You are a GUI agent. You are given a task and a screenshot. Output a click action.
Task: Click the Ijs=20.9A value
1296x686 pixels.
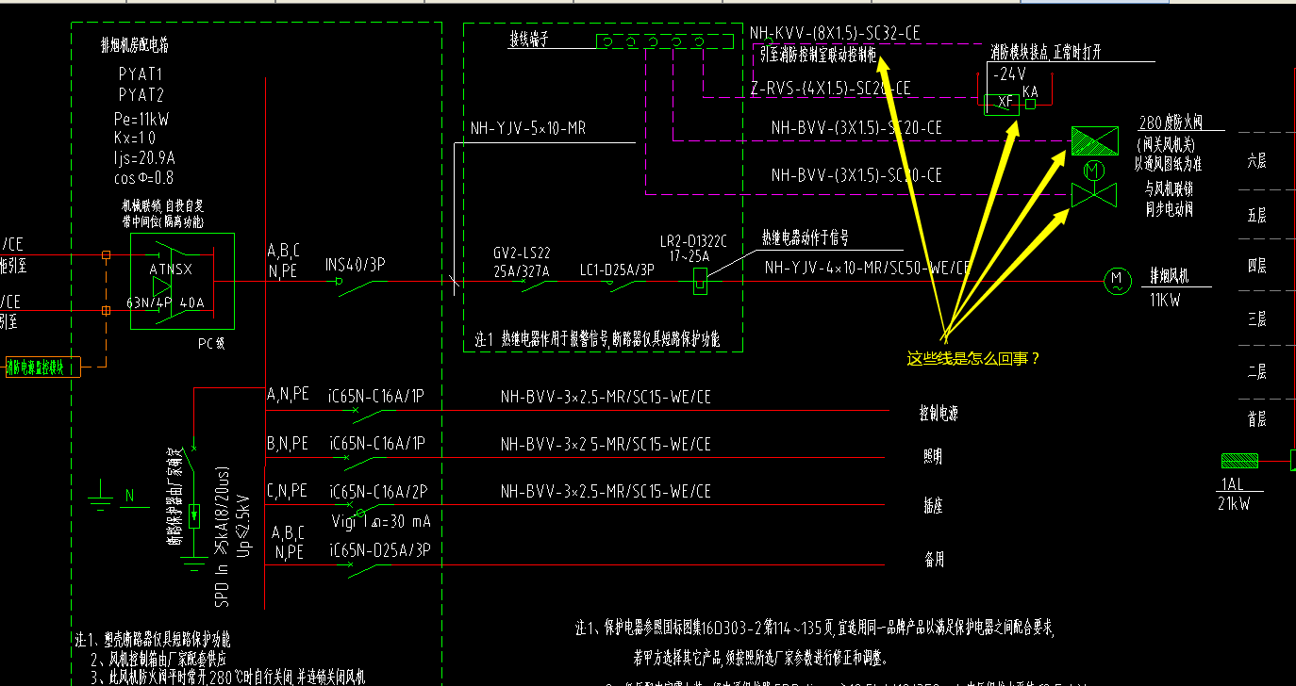point(143,157)
